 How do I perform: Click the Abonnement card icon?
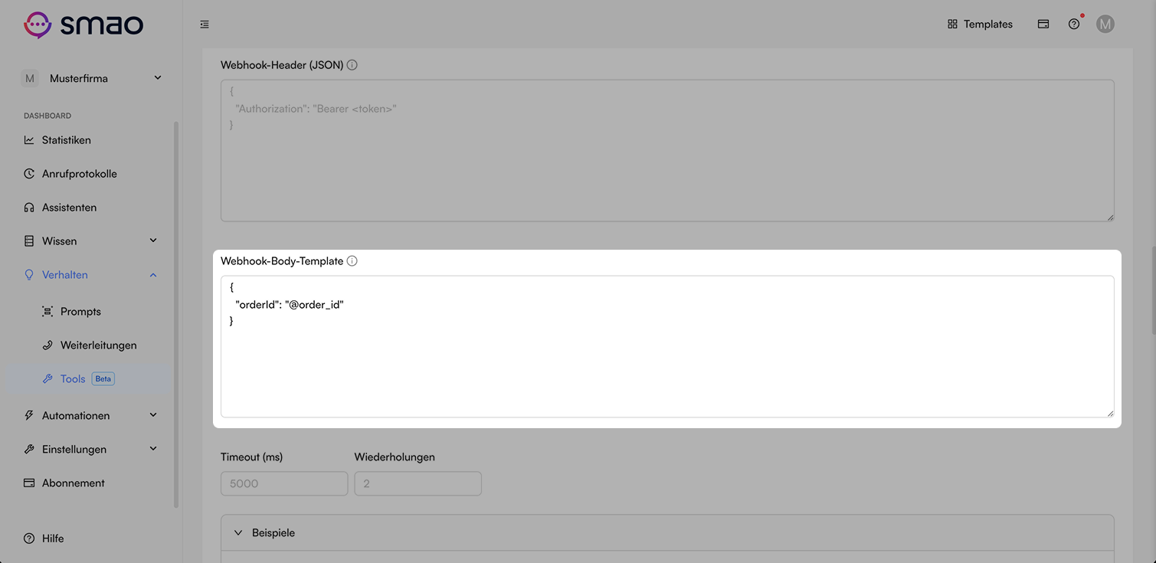pyautogui.click(x=29, y=483)
